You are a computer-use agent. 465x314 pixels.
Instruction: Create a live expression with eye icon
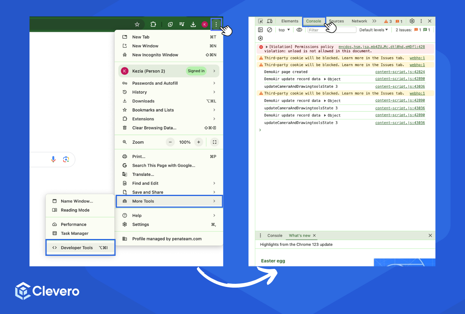[x=299, y=30]
